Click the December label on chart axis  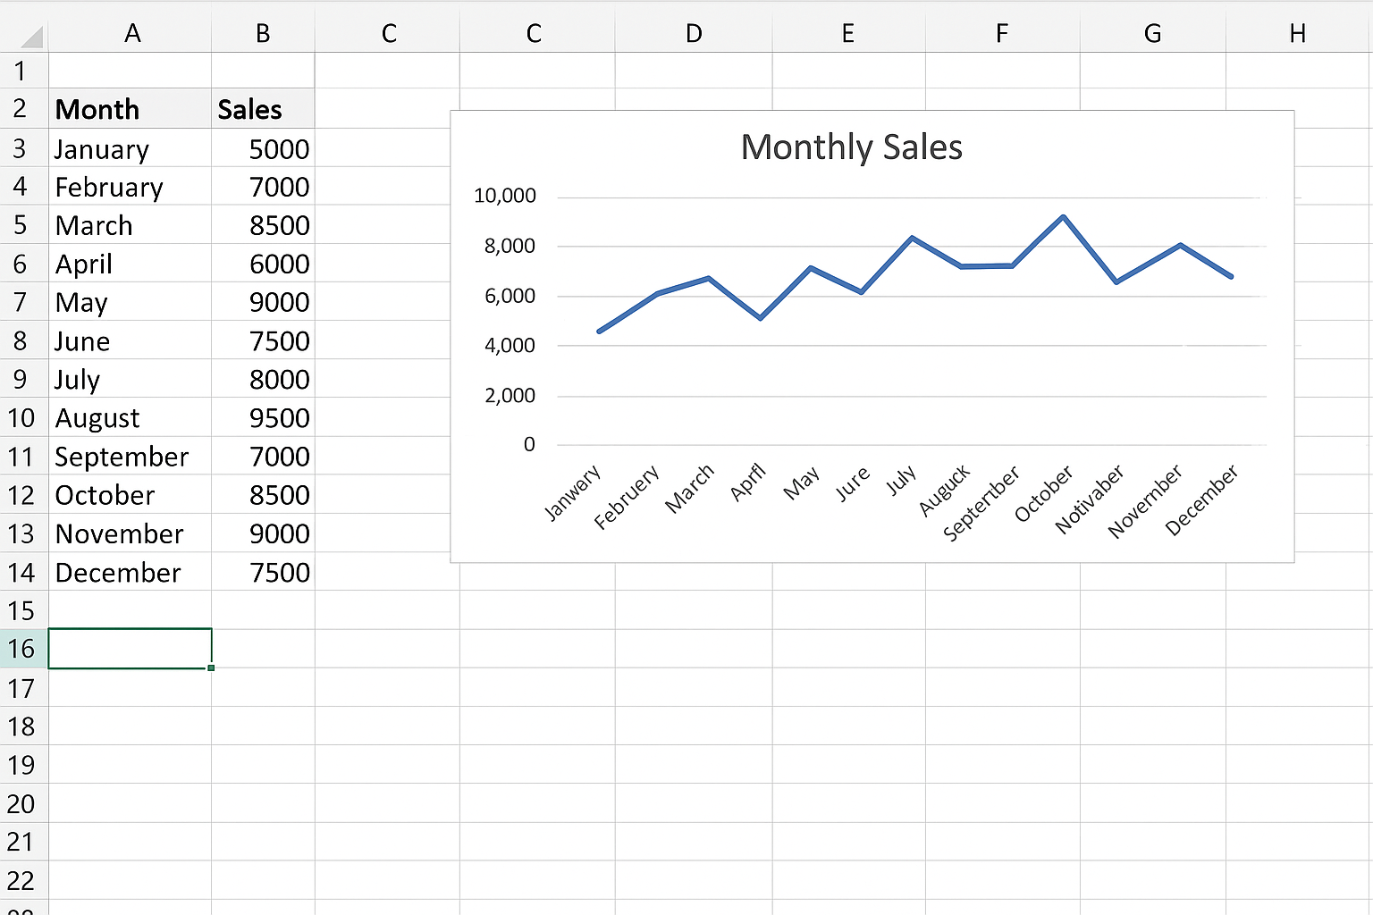tap(1201, 500)
